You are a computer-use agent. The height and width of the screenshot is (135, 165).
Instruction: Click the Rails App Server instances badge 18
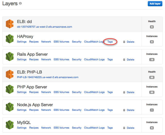[152, 60]
